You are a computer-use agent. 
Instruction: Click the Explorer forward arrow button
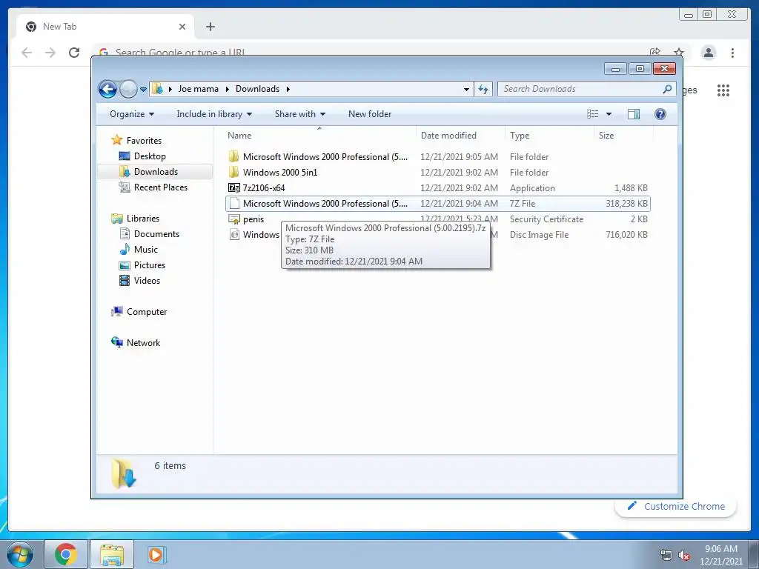pos(128,89)
